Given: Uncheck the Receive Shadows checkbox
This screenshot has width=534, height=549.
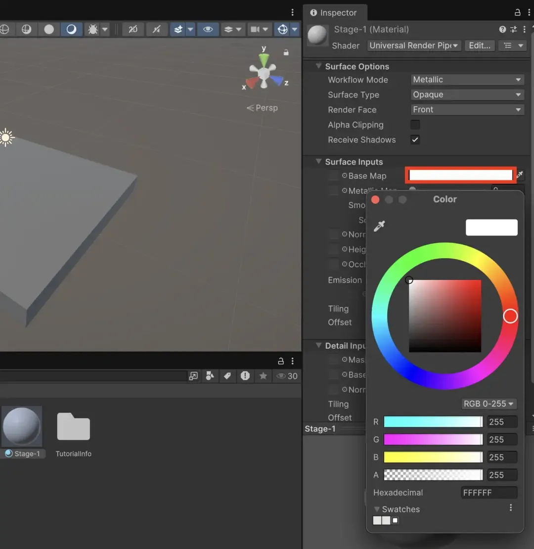Looking at the screenshot, I should [415, 139].
